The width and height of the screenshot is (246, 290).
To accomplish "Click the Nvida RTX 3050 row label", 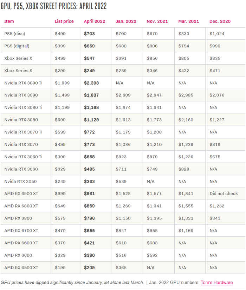I will (x=20, y=181).
